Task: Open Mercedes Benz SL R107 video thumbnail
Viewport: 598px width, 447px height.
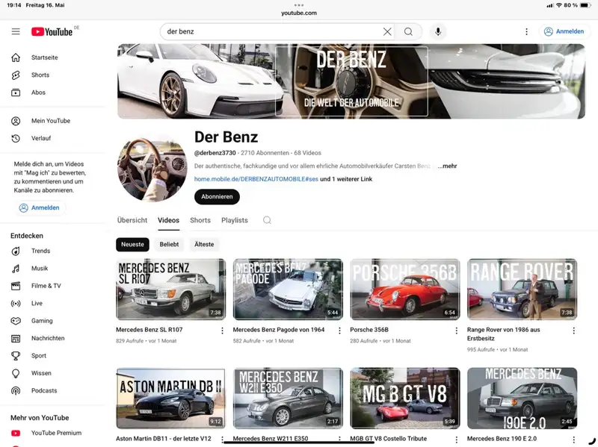Action: pyautogui.click(x=170, y=290)
